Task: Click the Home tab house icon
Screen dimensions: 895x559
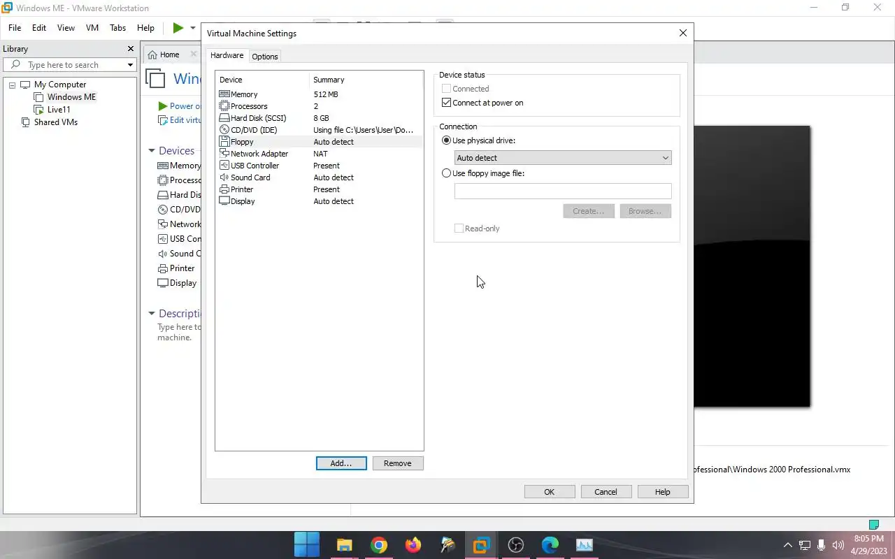Action: point(152,55)
